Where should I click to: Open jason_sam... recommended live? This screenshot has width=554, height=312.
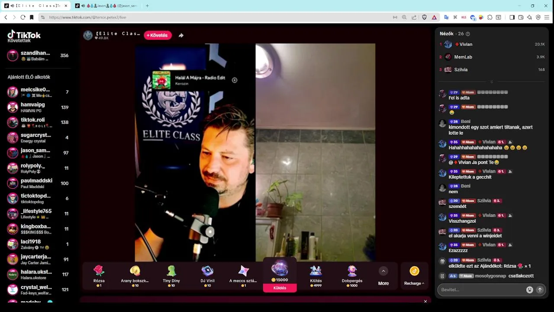[38, 153]
